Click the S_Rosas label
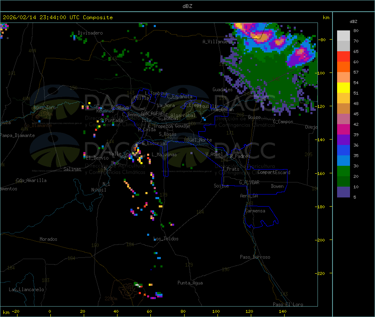 point(167,134)
